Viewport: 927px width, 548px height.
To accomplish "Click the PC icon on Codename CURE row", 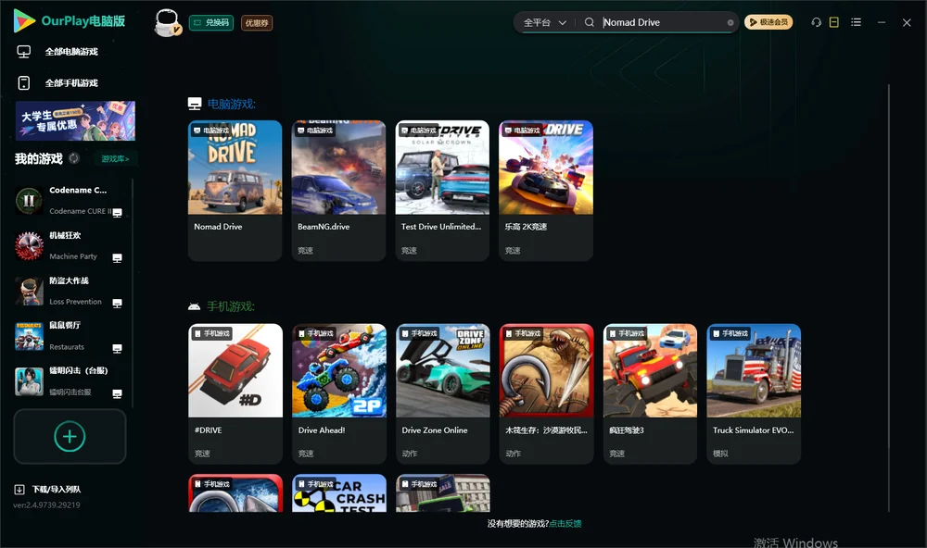I will click(x=117, y=213).
